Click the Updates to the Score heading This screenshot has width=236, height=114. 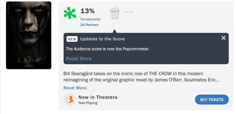pyautogui.click(x=102, y=39)
